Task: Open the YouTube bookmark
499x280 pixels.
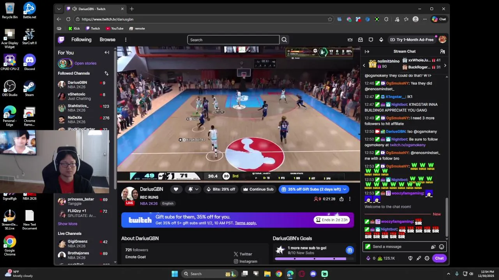Action: click(x=114, y=28)
